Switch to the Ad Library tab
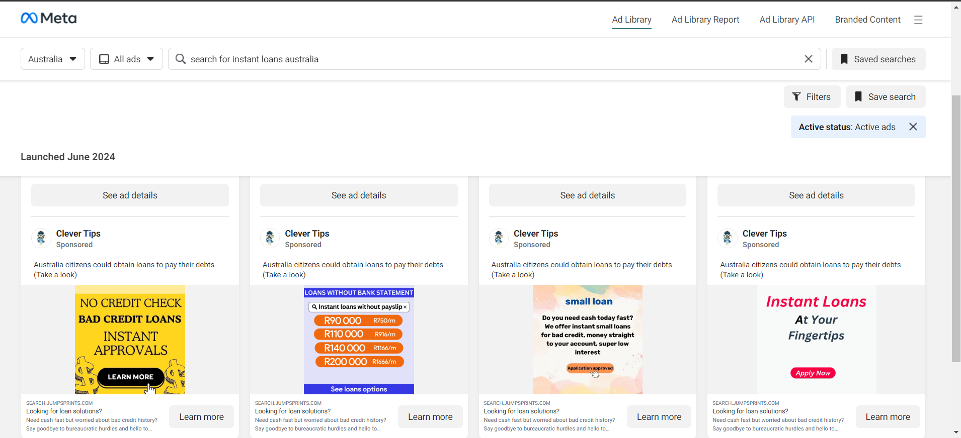 [631, 20]
